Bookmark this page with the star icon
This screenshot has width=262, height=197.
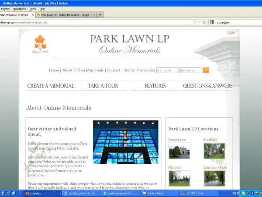tap(195, 22)
